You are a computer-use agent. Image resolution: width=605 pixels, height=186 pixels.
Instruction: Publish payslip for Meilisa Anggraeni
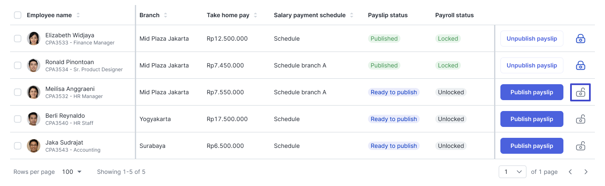pyautogui.click(x=532, y=92)
